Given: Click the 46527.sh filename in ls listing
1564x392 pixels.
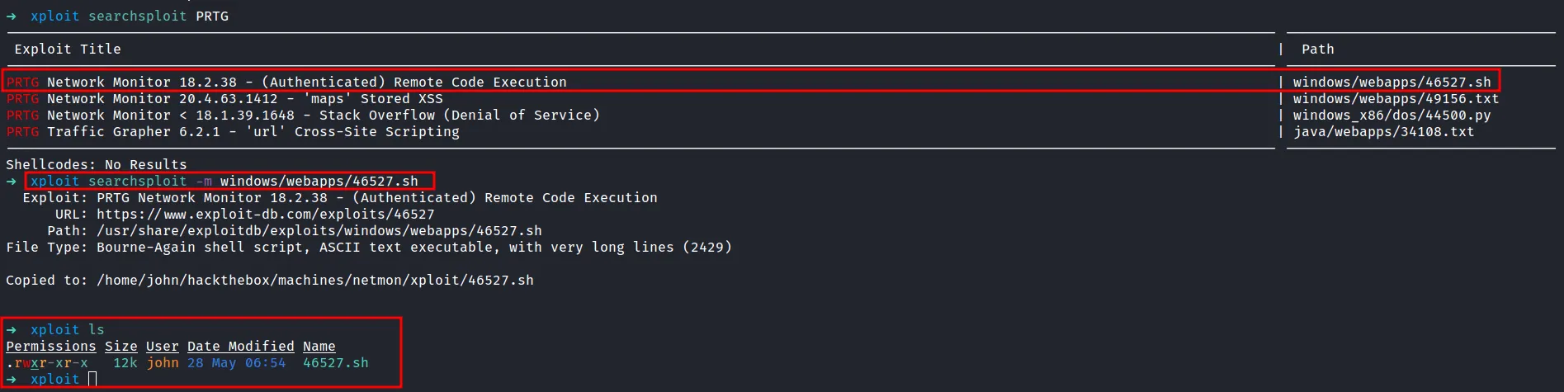Looking at the screenshot, I should pyautogui.click(x=335, y=363).
